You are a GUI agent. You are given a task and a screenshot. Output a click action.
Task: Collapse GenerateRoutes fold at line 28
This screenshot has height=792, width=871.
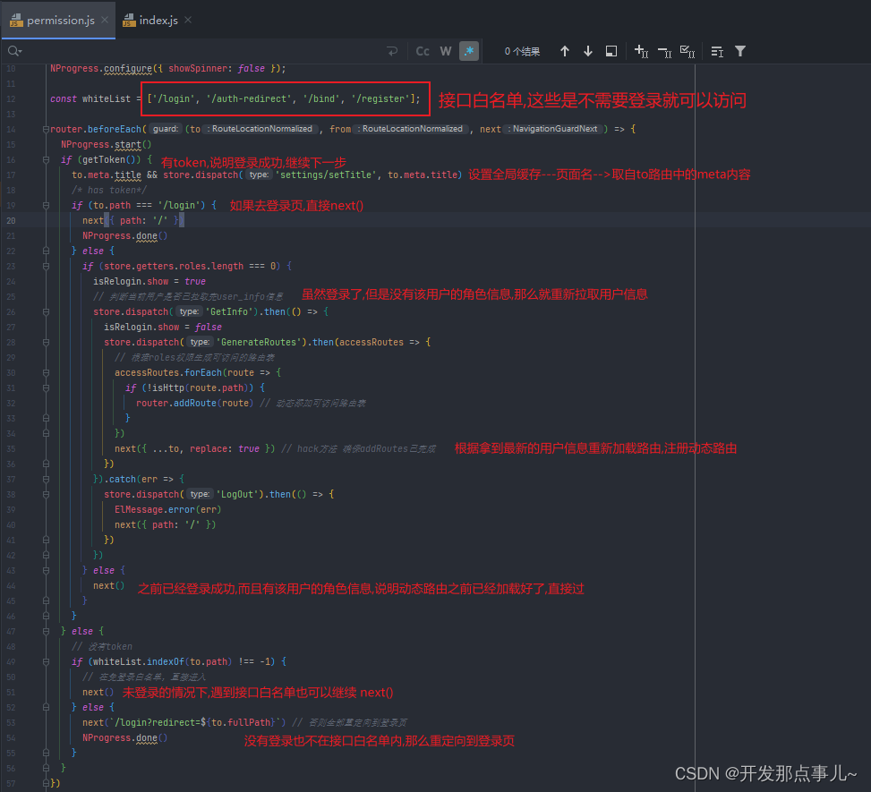(47, 343)
